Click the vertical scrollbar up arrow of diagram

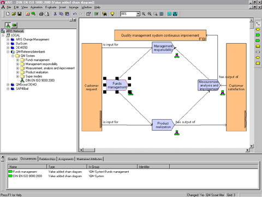(x=252, y=20)
